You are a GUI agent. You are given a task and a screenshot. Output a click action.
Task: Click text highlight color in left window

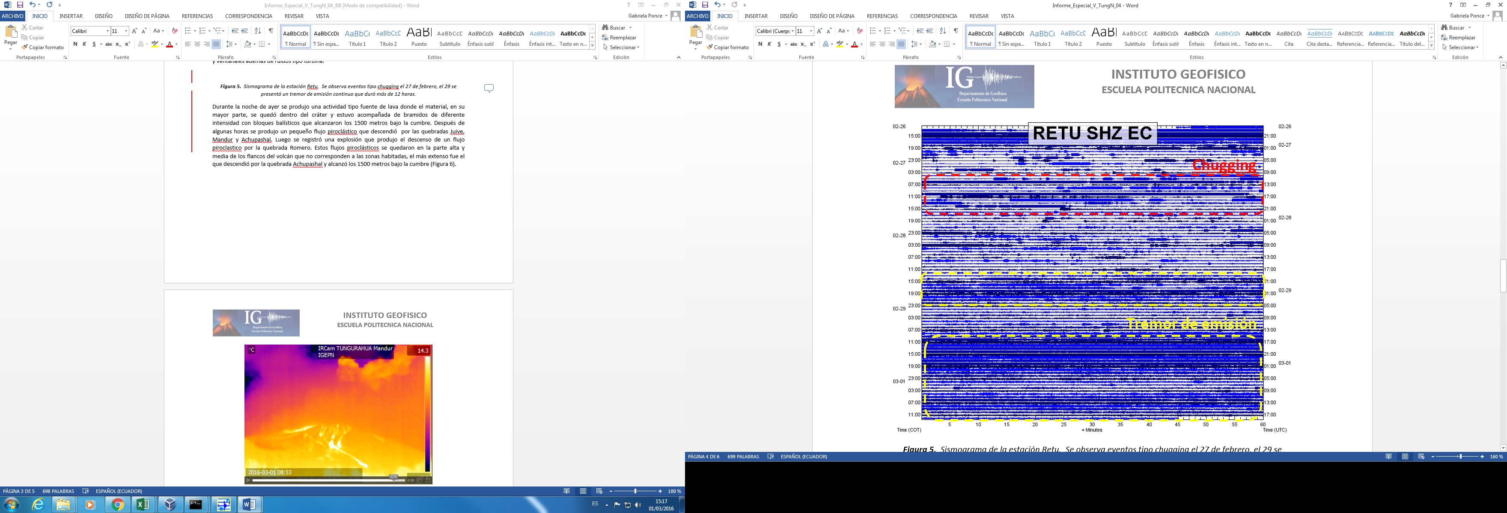pos(155,44)
